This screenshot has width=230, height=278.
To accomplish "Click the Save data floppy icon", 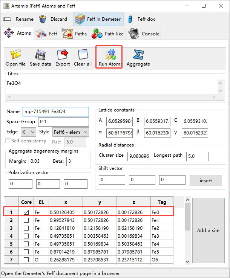I will click(x=40, y=55).
